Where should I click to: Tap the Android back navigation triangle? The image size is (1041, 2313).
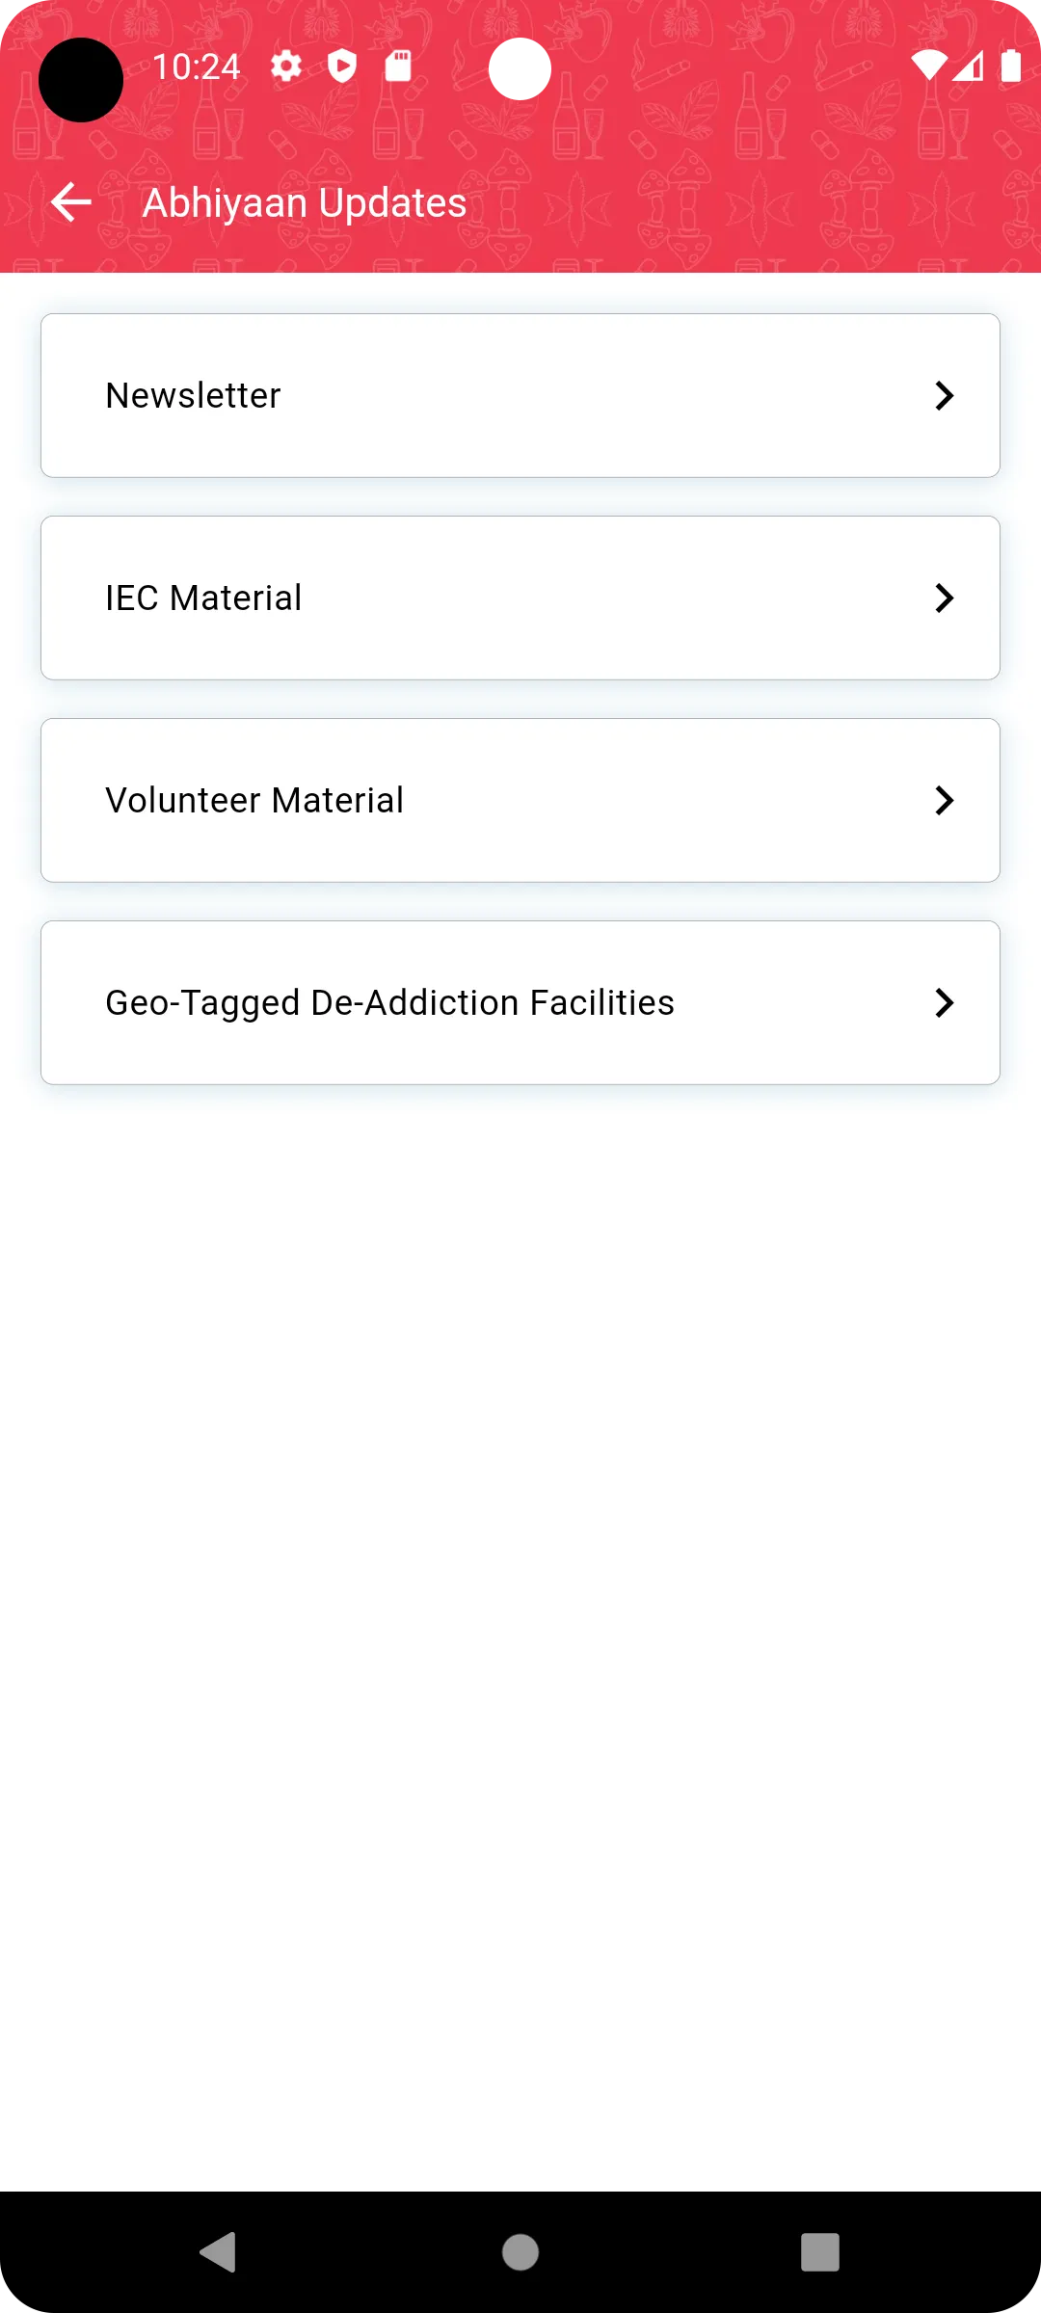pyautogui.click(x=219, y=2252)
